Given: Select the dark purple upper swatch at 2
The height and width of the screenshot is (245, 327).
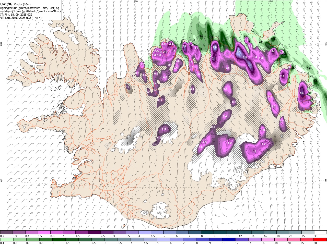Looking at the screenshot, I should pos(94,232).
